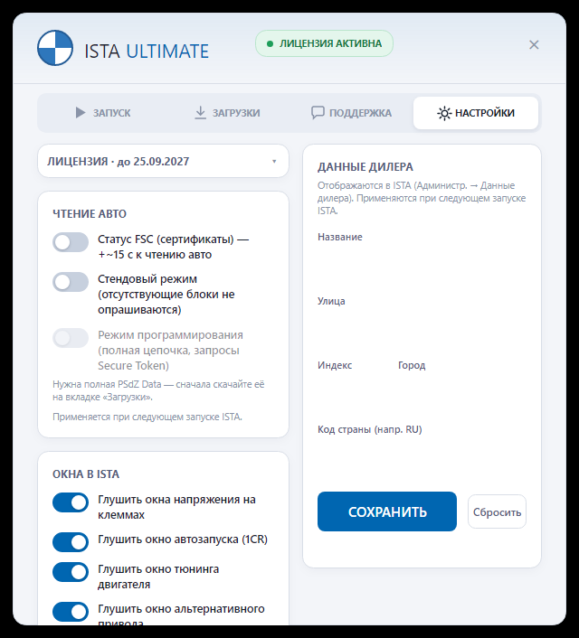
Task: Disable Глушить окна напряжения на клеммах
Action: (x=71, y=503)
